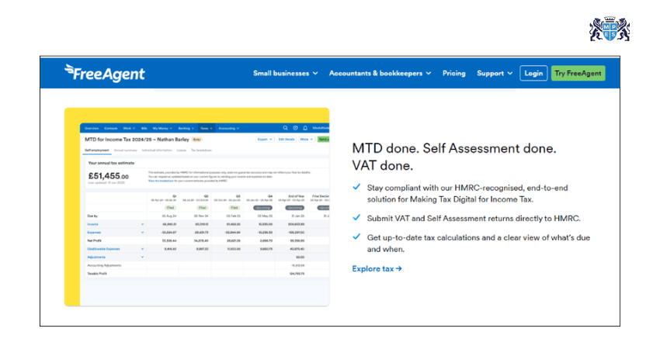Click the search magnifier icon in app screenshot

[x=286, y=128]
